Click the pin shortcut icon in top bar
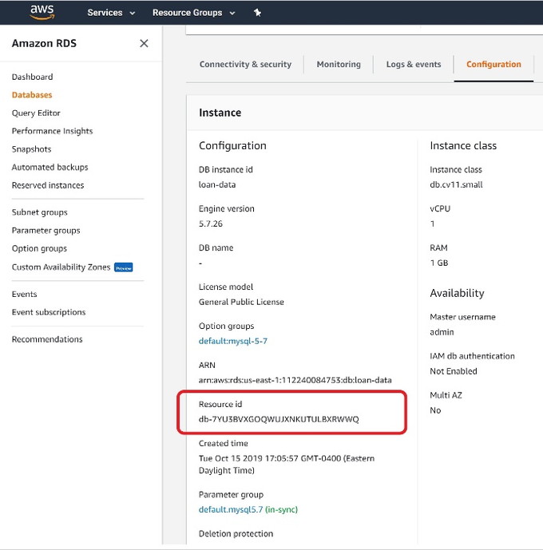Screen dimensions: 543x550 click(x=257, y=13)
